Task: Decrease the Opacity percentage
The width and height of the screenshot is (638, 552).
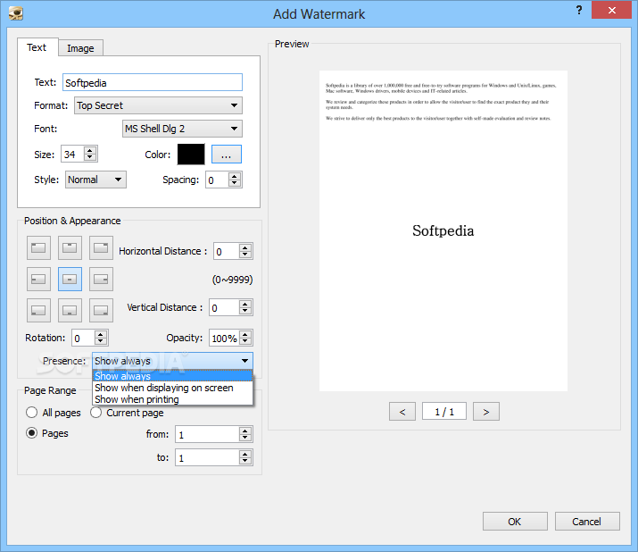Action: (245, 341)
